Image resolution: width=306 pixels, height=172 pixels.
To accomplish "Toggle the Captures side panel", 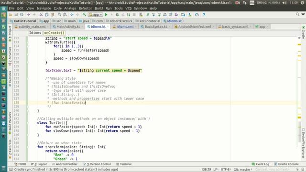I will [x=10, y=79].
